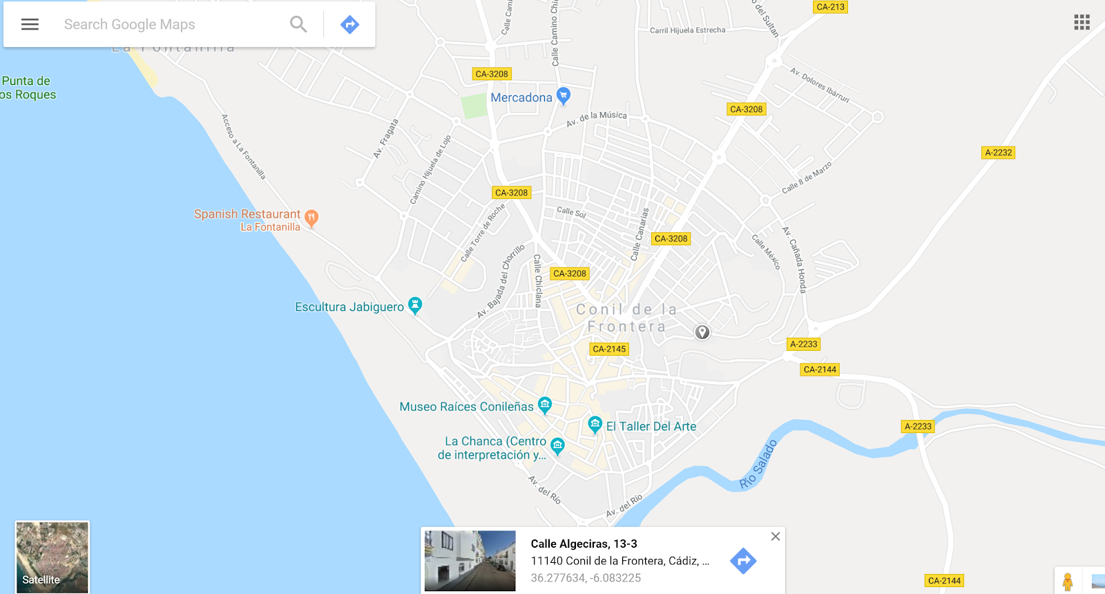Expand the imagery strip at bottom right

click(1097, 582)
